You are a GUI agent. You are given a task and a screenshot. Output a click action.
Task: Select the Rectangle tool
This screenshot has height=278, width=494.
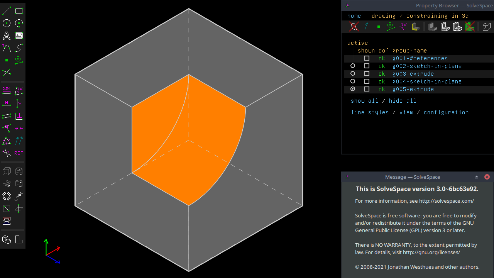pos(19,10)
